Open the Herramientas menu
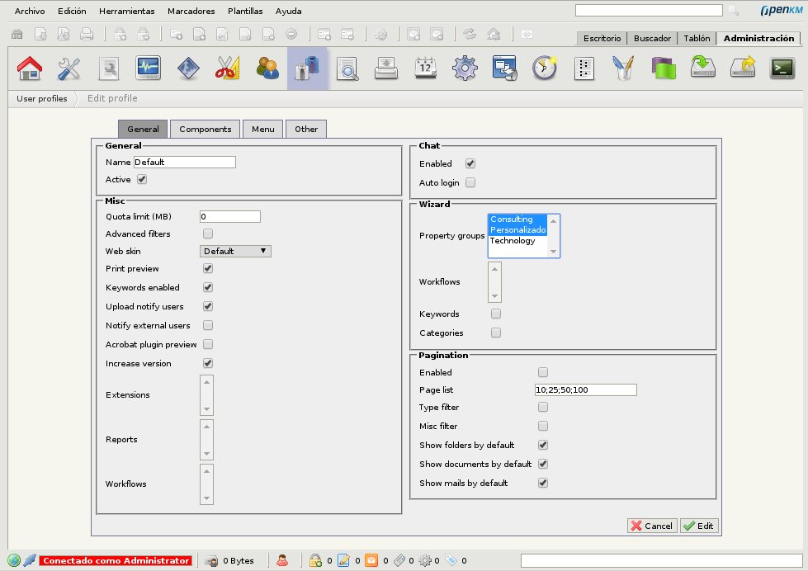This screenshot has height=571, width=808. [x=126, y=12]
